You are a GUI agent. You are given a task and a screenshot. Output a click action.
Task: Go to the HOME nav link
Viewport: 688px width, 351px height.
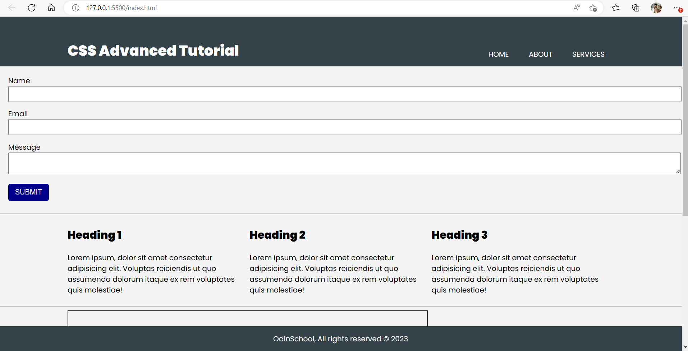point(498,54)
